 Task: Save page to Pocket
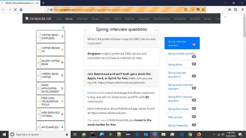click(x=198, y=10)
